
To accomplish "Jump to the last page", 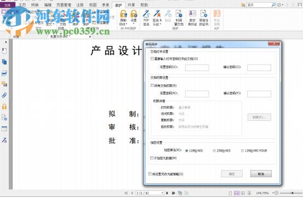I will [173, 193].
